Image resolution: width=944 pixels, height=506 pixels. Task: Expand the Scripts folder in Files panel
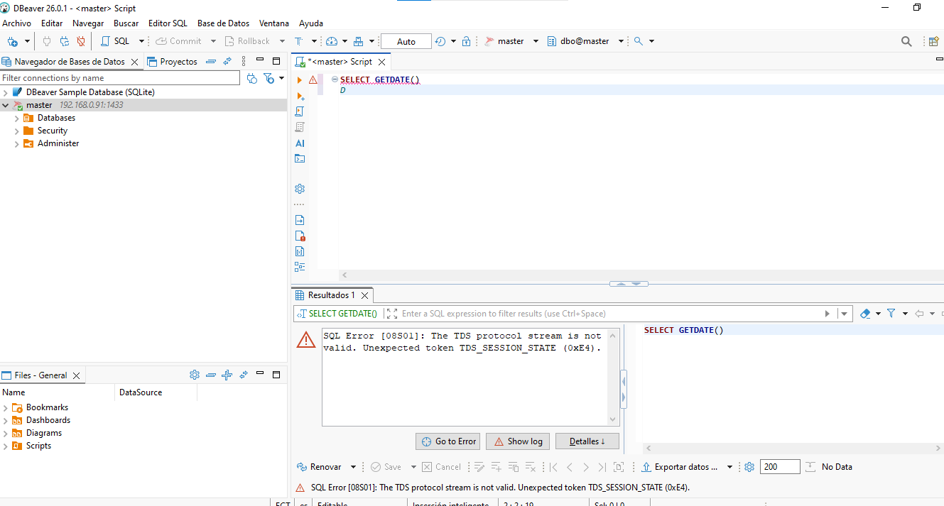tap(6, 446)
